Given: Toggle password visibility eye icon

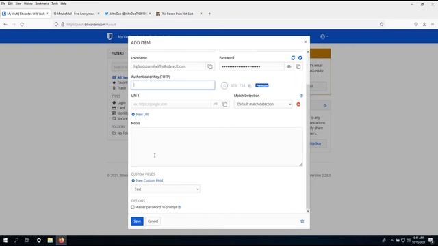Looking at the screenshot, I should (x=289, y=66).
